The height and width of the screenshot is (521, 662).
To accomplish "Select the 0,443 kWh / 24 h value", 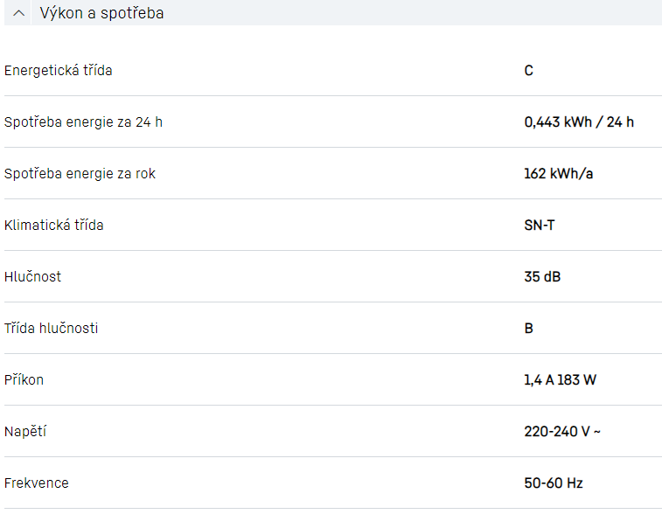I will tap(579, 122).
